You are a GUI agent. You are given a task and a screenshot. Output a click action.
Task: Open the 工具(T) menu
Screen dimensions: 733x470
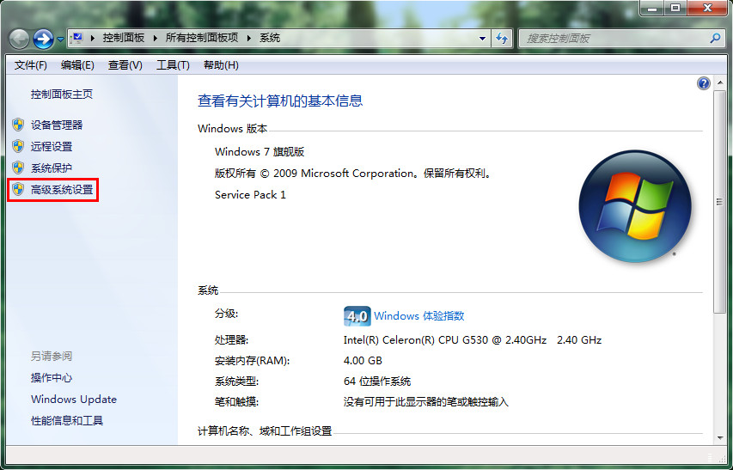pyautogui.click(x=172, y=65)
